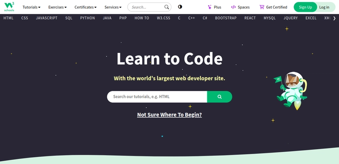Click the world's largest web developer site text

pyautogui.click(x=169, y=78)
